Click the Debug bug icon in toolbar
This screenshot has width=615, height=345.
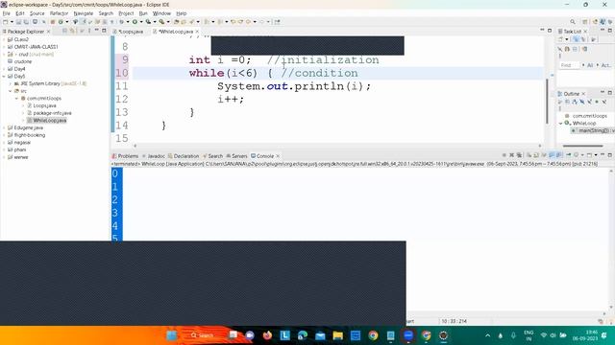122,22
